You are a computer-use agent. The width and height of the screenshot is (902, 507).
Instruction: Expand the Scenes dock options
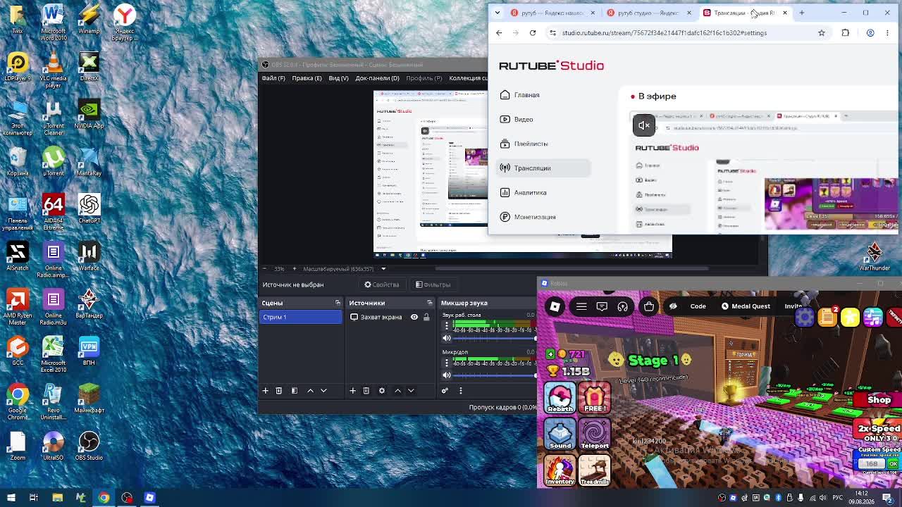[x=338, y=303]
